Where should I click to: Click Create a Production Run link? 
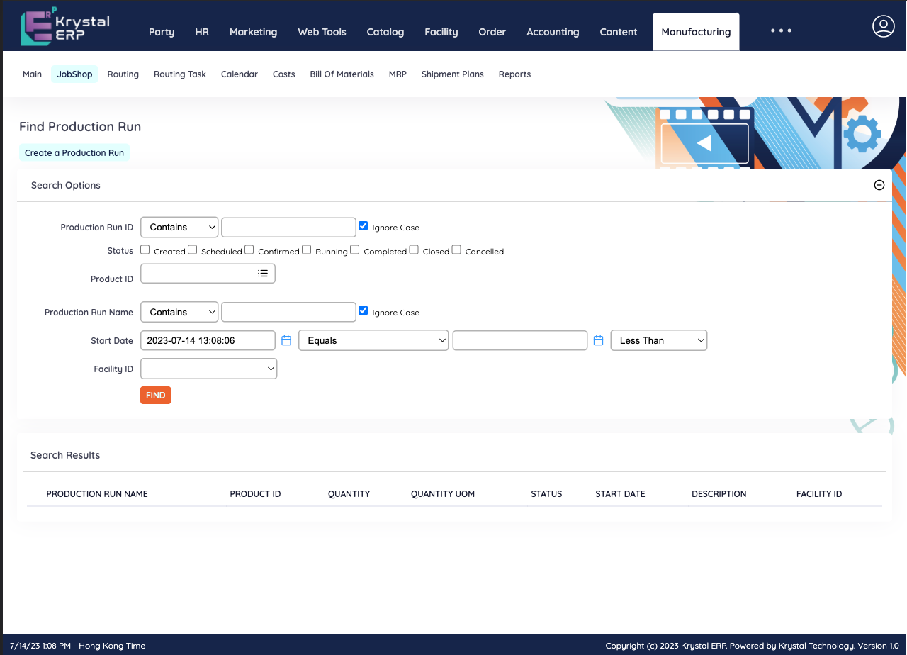(74, 153)
